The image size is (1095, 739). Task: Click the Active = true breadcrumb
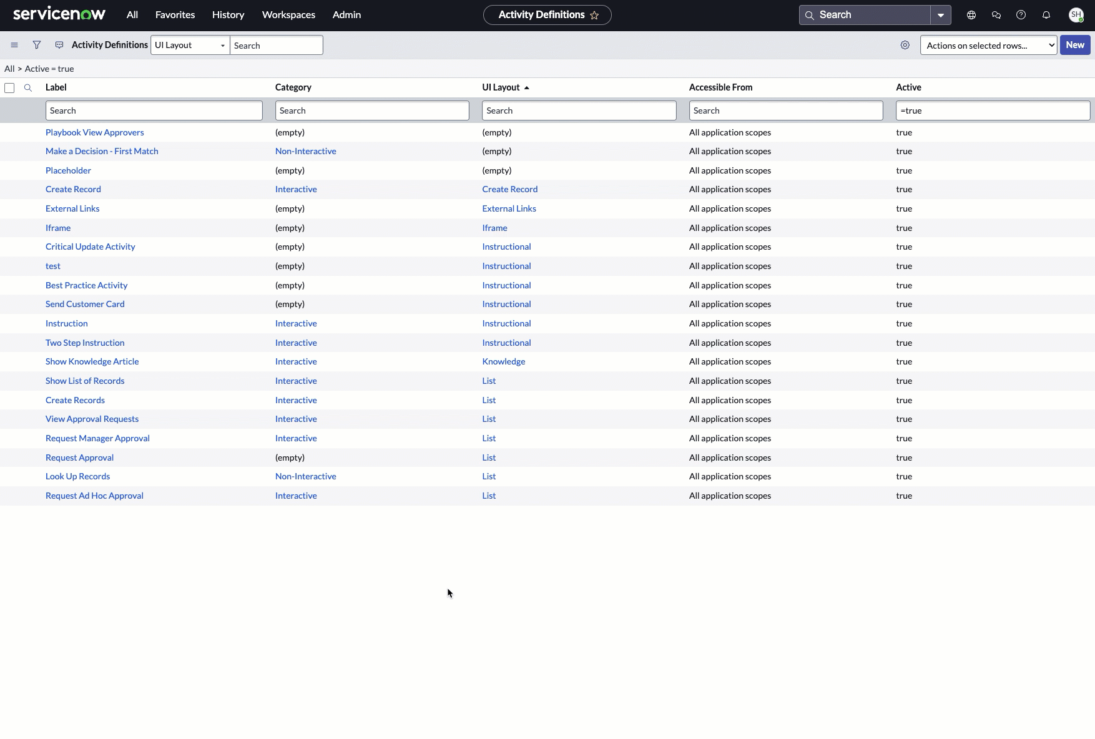click(x=49, y=69)
